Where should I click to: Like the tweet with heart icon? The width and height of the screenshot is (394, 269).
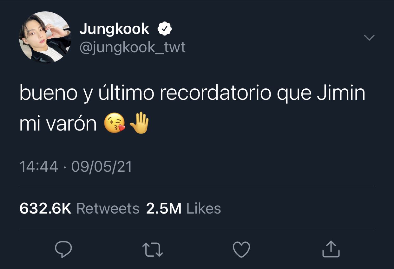click(241, 249)
